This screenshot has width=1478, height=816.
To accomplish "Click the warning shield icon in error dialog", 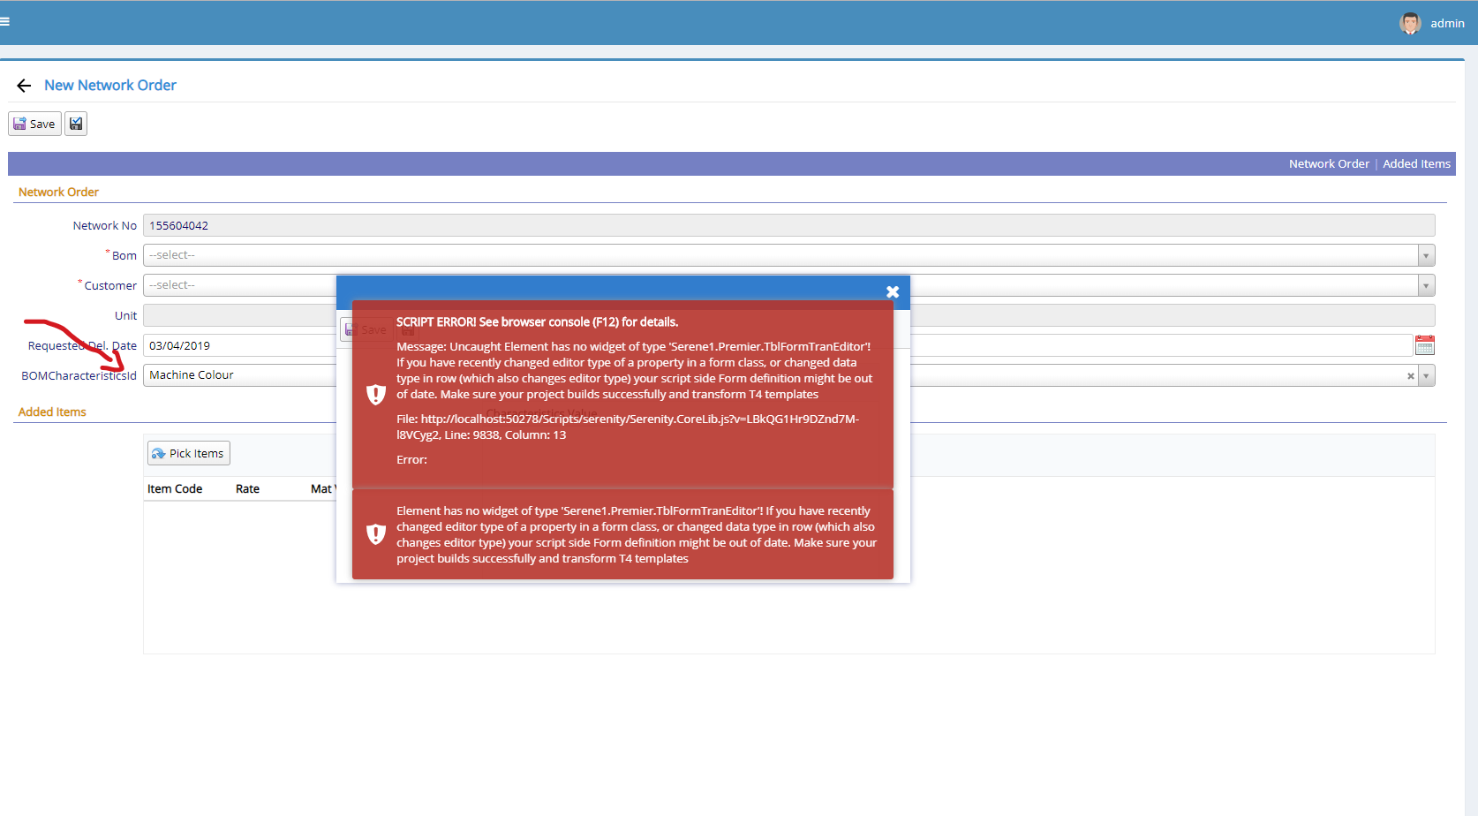I will tap(376, 394).
